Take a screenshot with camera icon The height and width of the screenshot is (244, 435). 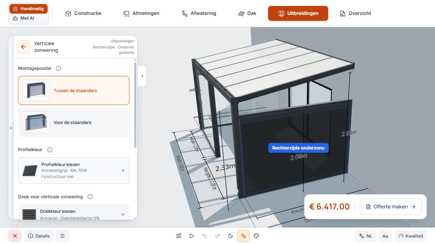click(179, 236)
